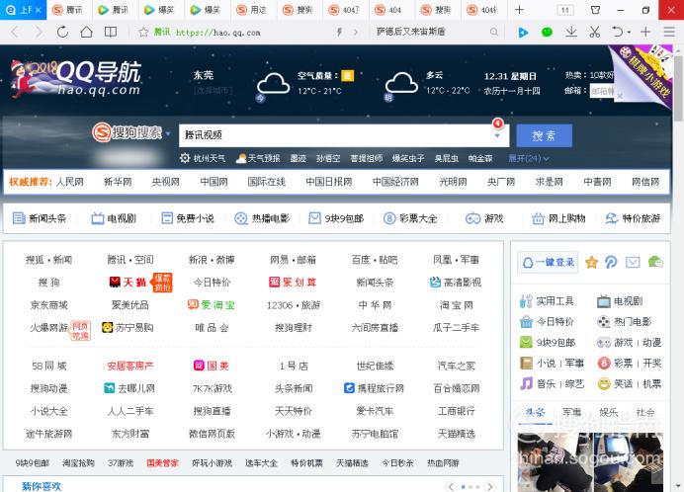This screenshot has width=684, height=492.
Task: Close the corner ad with X
Action: point(620,96)
